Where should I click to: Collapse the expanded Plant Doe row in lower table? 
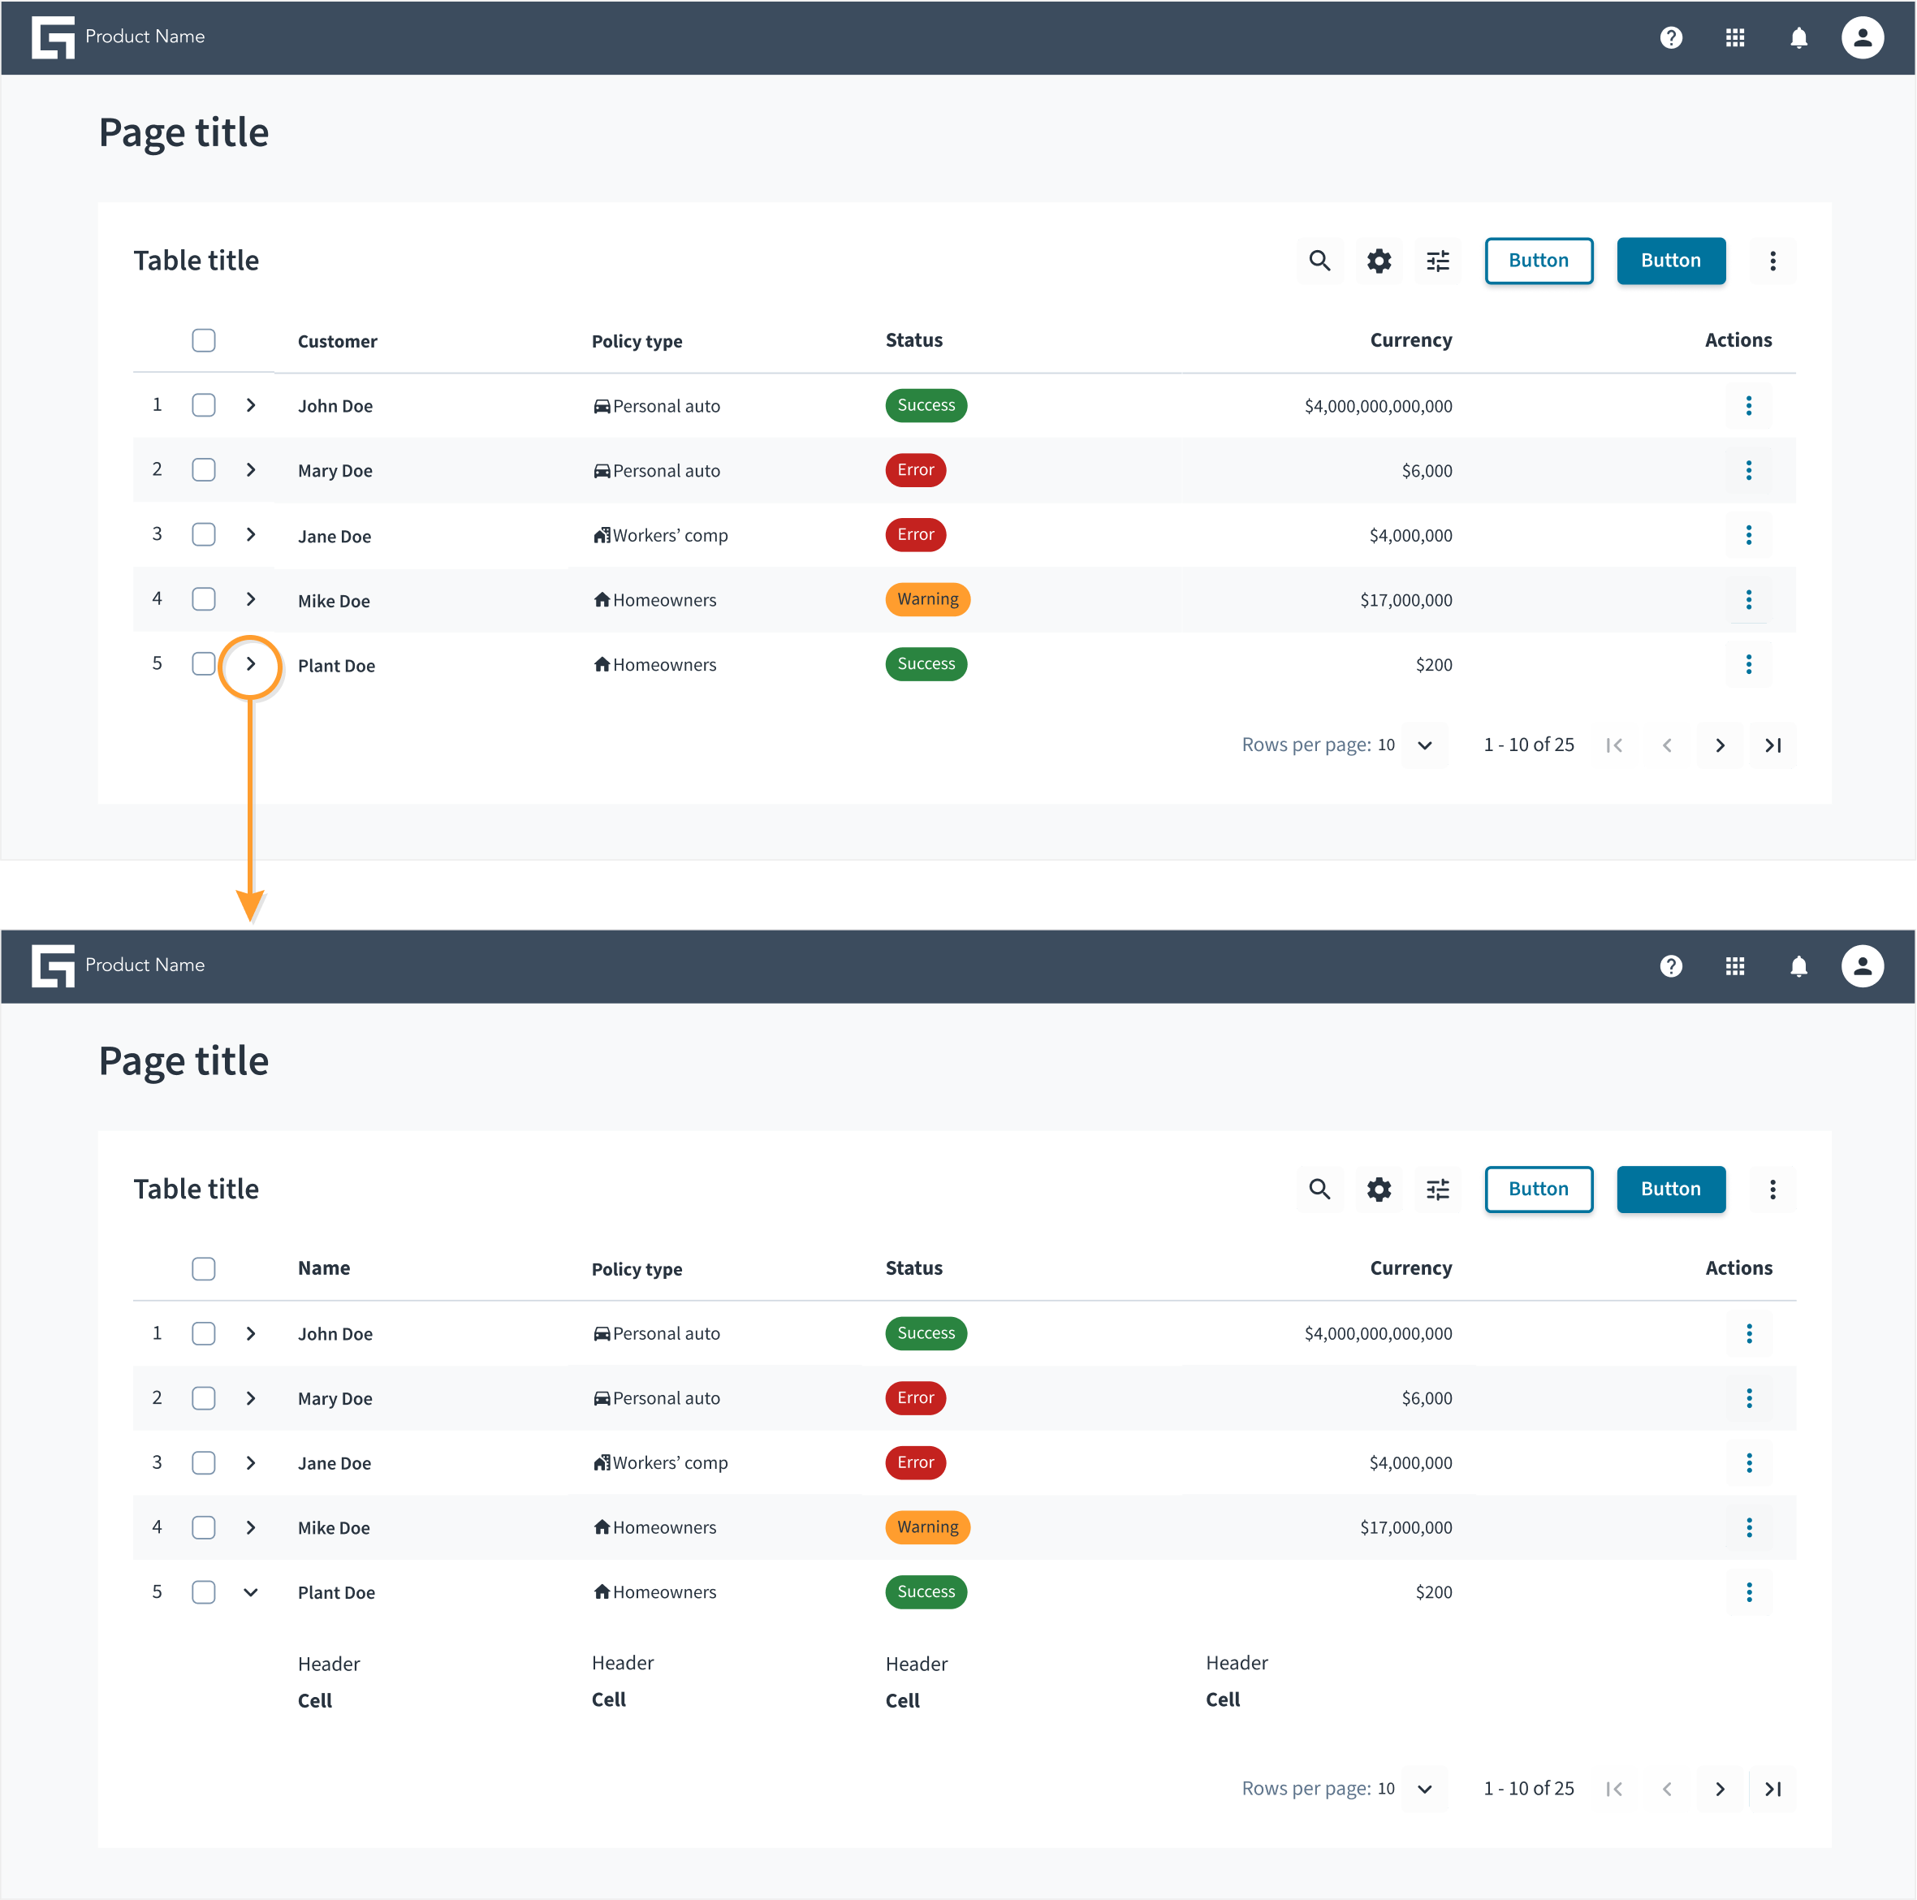point(251,1591)
